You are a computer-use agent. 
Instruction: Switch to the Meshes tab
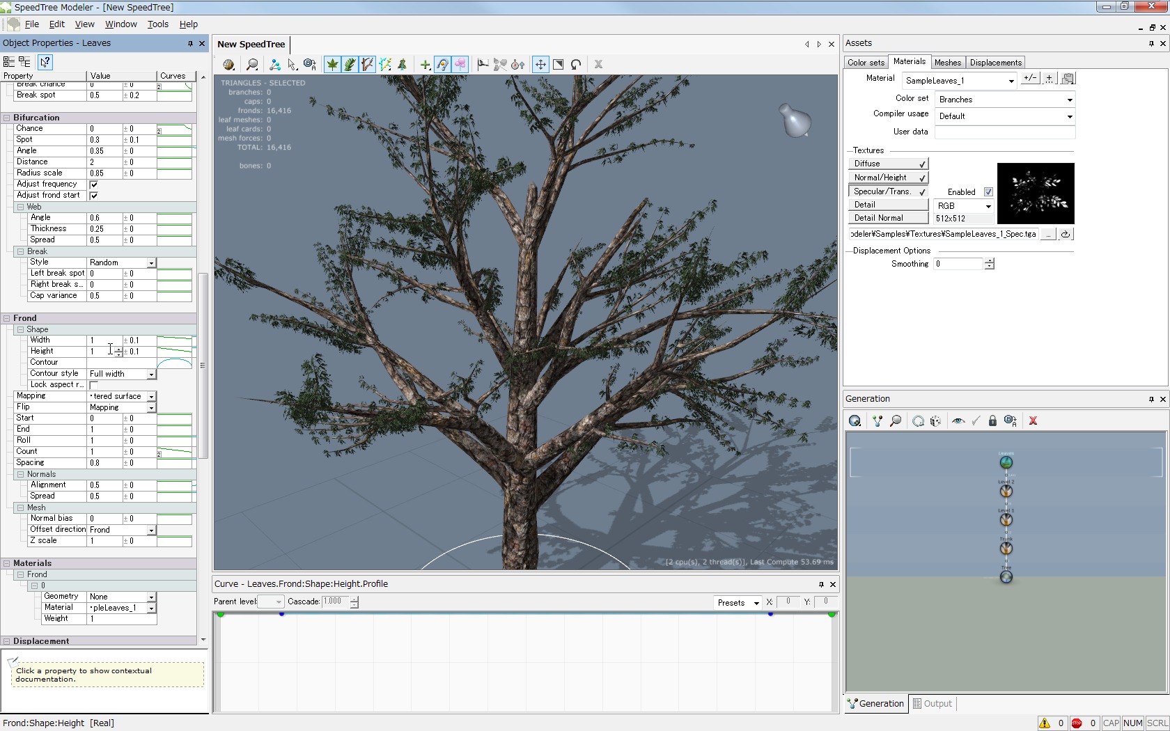947,63
